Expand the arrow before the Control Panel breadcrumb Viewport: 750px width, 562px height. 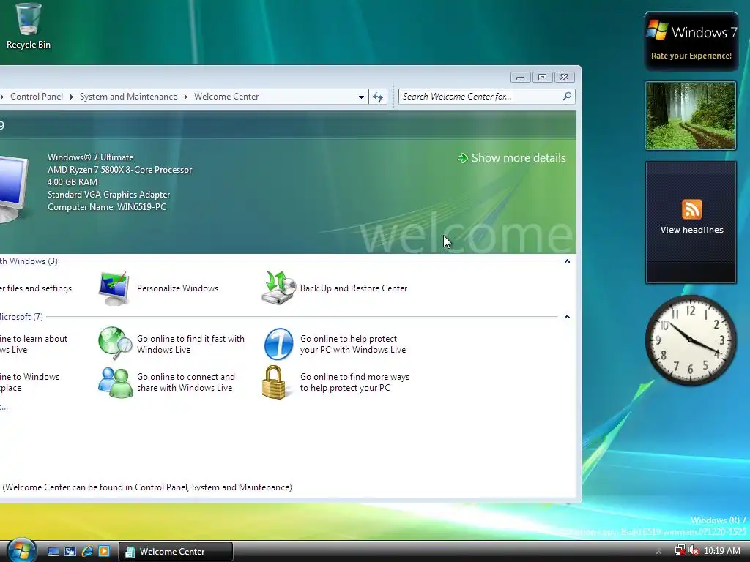(x=2, y=97)
